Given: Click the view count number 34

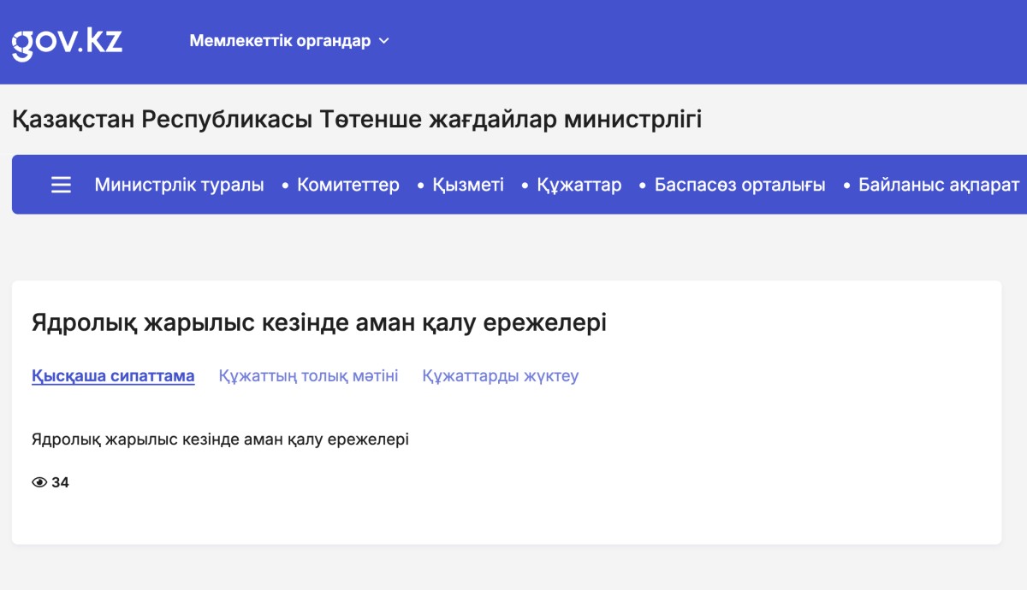Looking at the screenshot, I should coord(60,482).
